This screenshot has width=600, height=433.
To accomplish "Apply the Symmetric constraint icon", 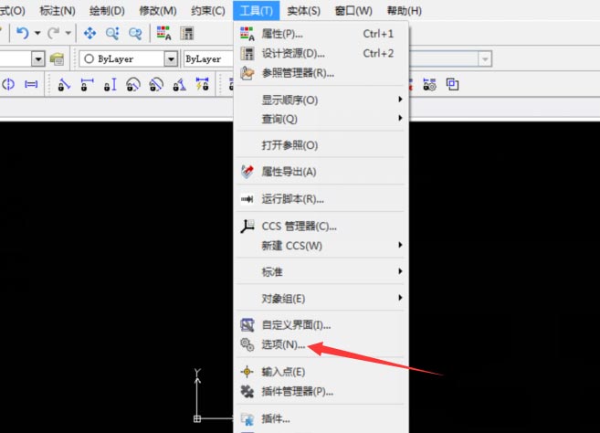I will pos(8,84).
